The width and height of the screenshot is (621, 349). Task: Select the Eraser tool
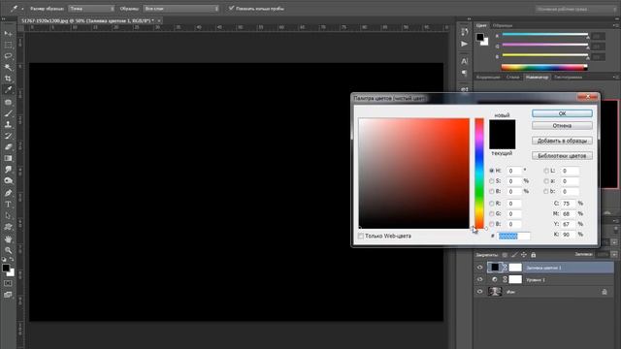[x=8, y=146]
